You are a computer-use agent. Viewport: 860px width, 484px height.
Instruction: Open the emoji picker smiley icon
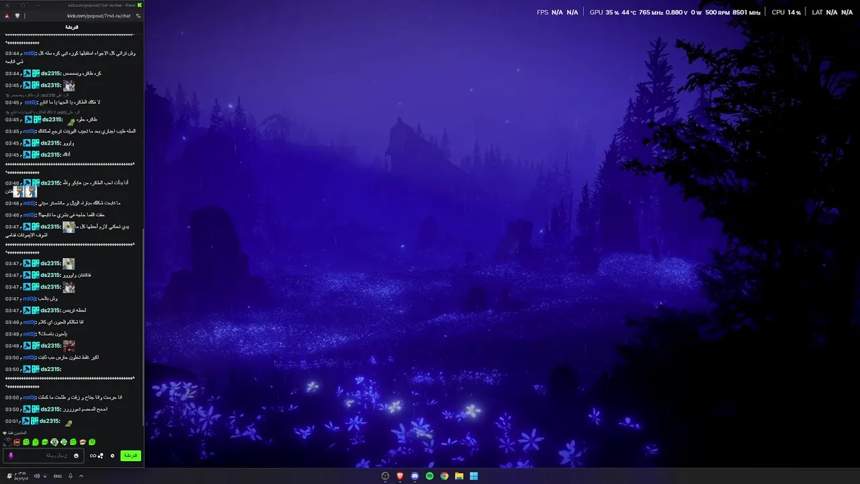coord(76,456)
